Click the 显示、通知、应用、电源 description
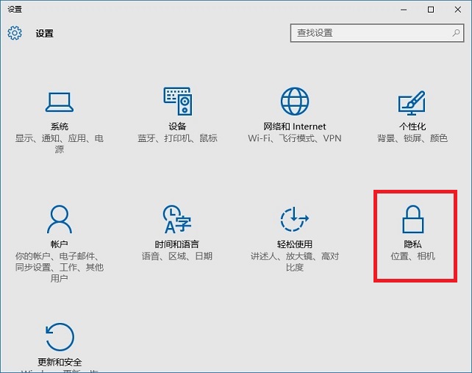 pyautogui.click(x=60, y=143)
